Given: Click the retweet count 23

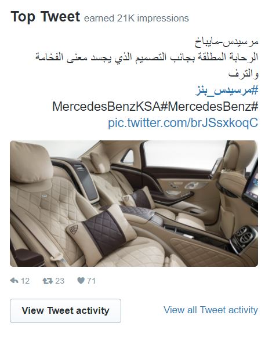Looking at the screenshot, I should (60, 281).
